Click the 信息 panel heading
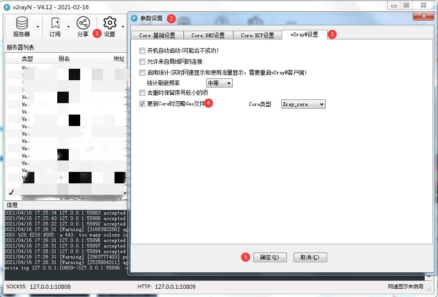438x297 pixels. click(12, 205)
